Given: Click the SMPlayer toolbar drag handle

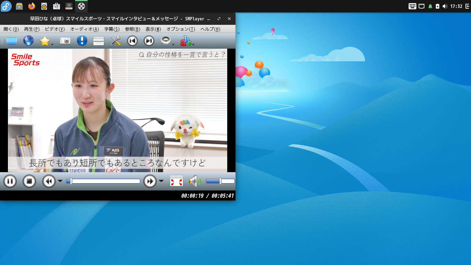Looking at the screenshot, I should click(2, 41).
